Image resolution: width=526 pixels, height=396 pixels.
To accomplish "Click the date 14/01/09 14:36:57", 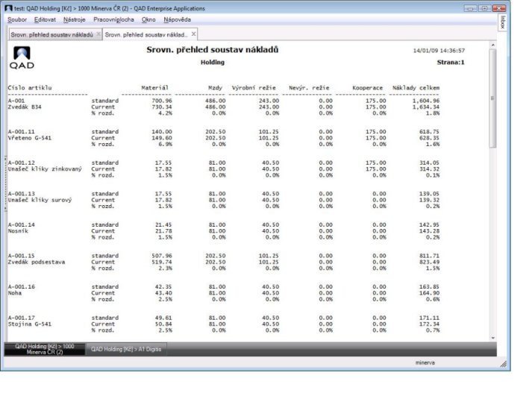I will tap(439, 51).
